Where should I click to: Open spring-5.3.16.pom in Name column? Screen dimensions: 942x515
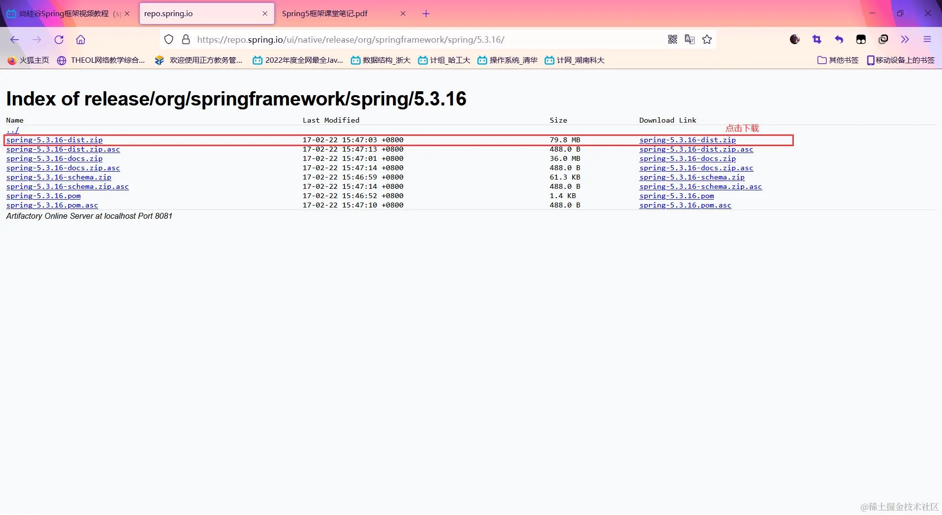[x=44, y=196]
